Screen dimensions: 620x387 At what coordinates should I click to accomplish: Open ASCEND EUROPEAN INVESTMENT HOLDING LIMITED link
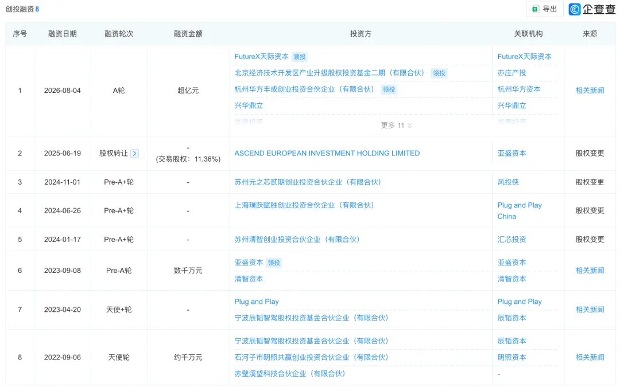pyautogui.click(x=327, y=153)
